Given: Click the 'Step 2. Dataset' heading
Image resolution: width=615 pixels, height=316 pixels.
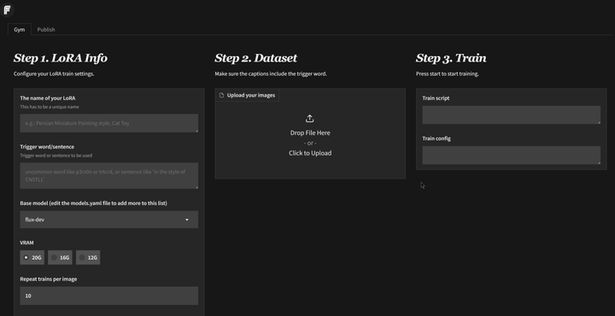Looking at the screenshot, I should [255, 58].
